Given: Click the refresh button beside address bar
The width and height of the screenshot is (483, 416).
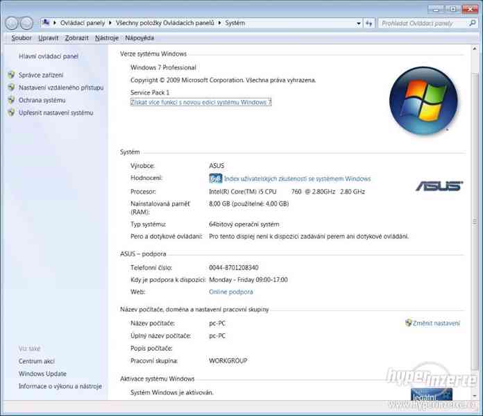Looking at the screenshot, I should click(x=368, y=23).
